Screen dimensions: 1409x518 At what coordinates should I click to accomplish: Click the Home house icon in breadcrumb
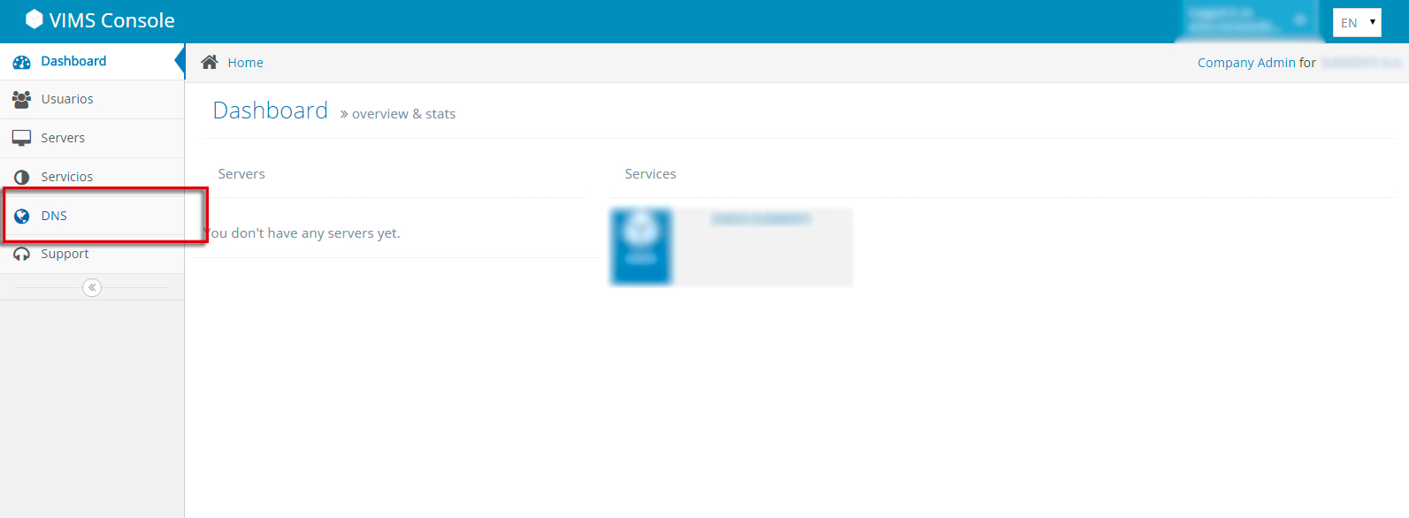(x=210, y=62)
